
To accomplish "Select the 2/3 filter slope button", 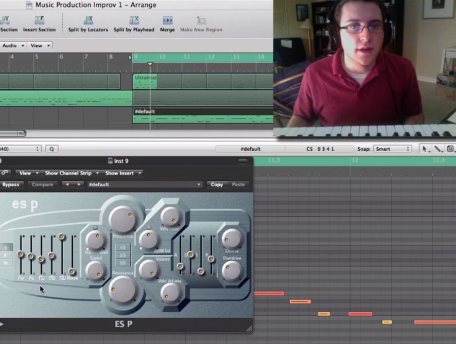I will point(122,256).
